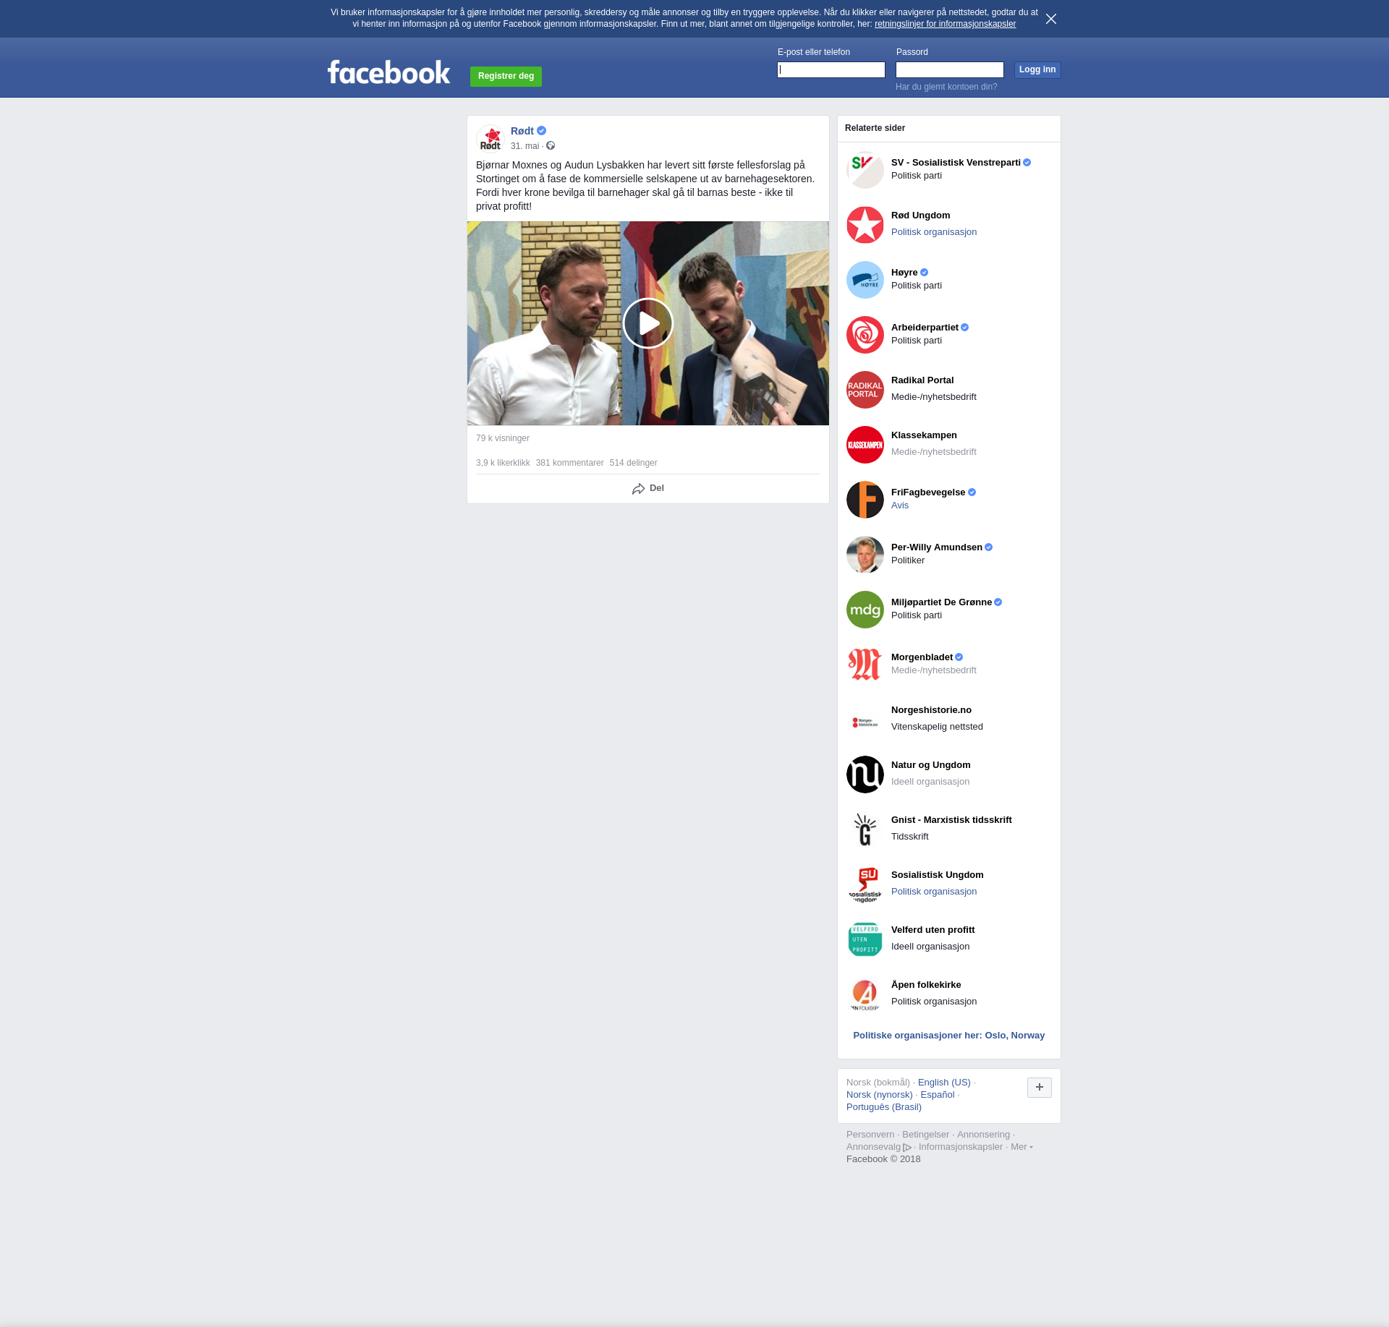Image resolution: width=1389 pixels, height=1327 pixels.
Task: Focus the E-post eller telefon field
Action: [x=831, y=69]
